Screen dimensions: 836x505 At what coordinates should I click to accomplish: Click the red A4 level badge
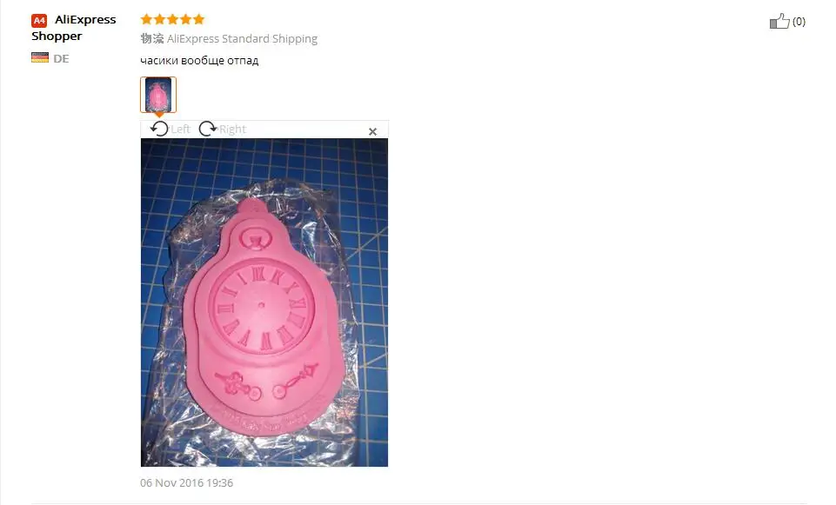point(39,21)
